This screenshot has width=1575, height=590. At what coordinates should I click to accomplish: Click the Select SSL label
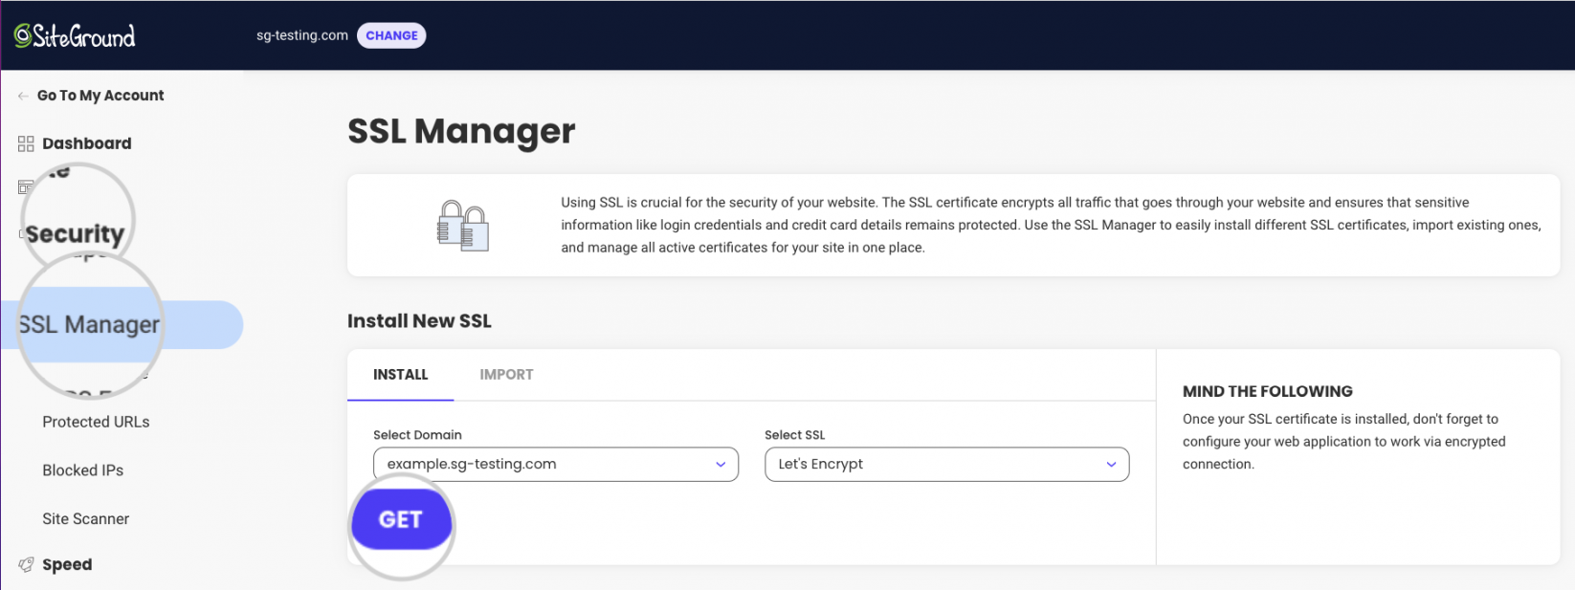tap(794, 435)
